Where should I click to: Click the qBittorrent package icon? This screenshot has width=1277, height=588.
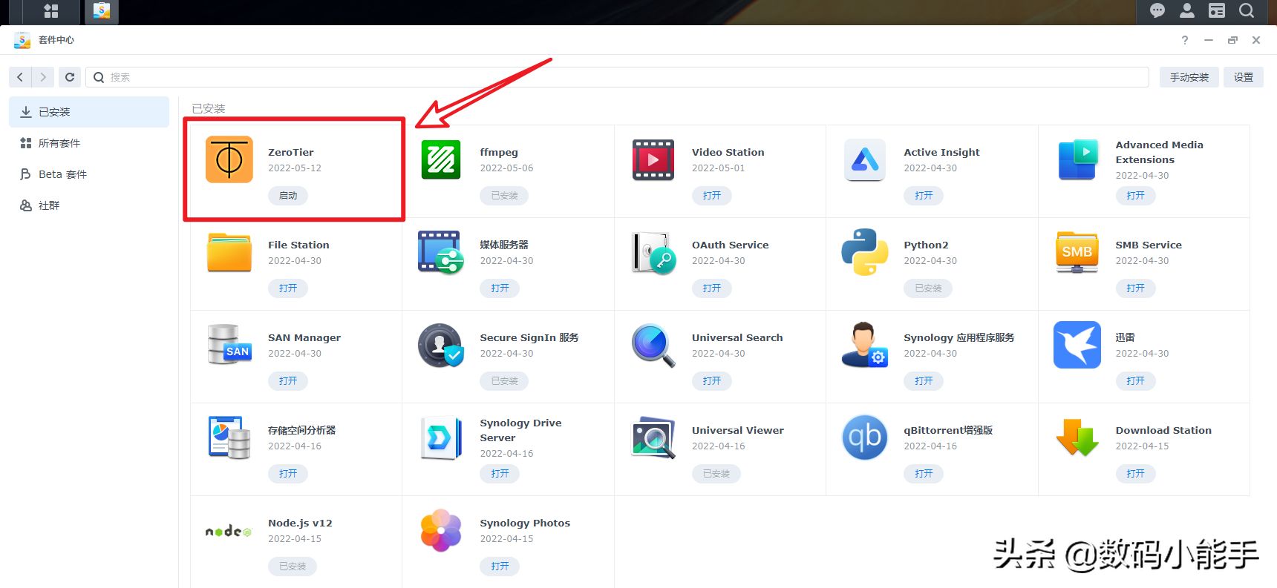[x=865, y=437]
